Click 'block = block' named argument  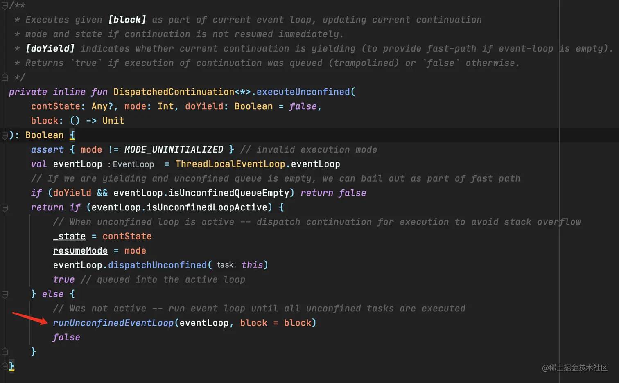[x=276, y=323]
